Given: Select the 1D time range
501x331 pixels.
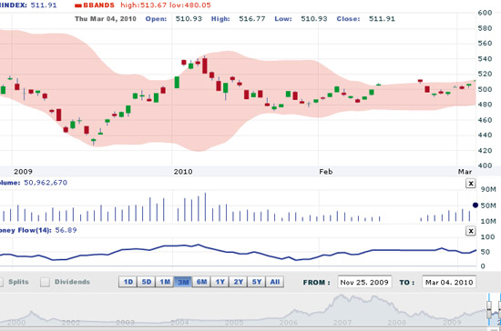Looking at the screenshot, I should click(x=128, y=282).
